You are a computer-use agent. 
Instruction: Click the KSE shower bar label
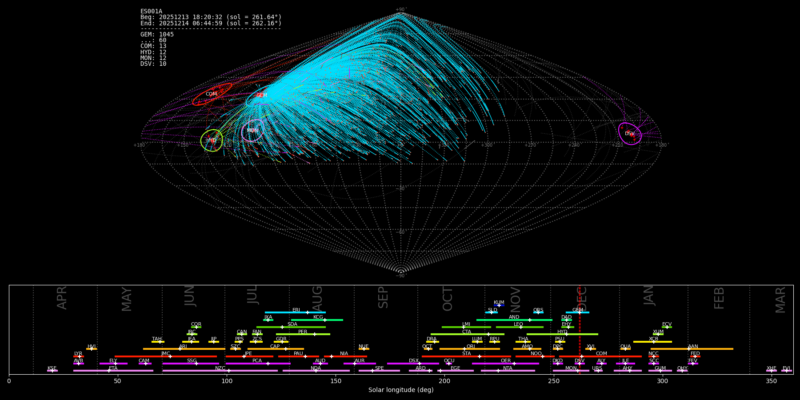pyautogui.click(x=52, y=368)
